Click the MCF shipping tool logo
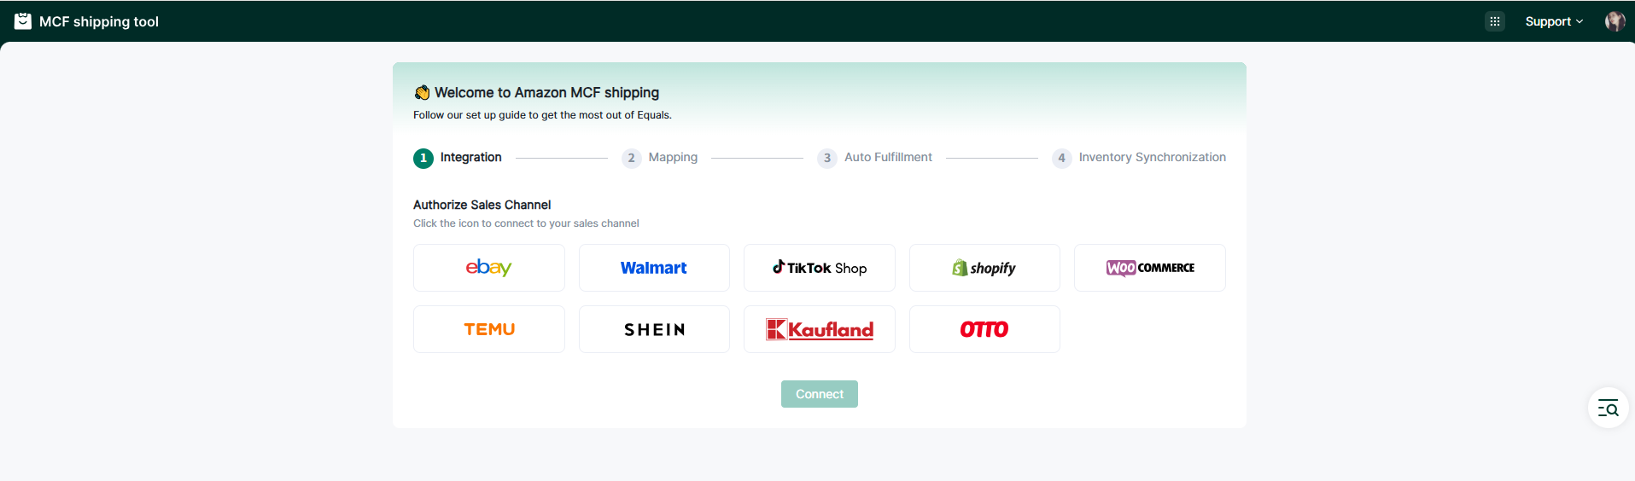The width and height of the screenshot is (1635, 481). tap(23, 21)
